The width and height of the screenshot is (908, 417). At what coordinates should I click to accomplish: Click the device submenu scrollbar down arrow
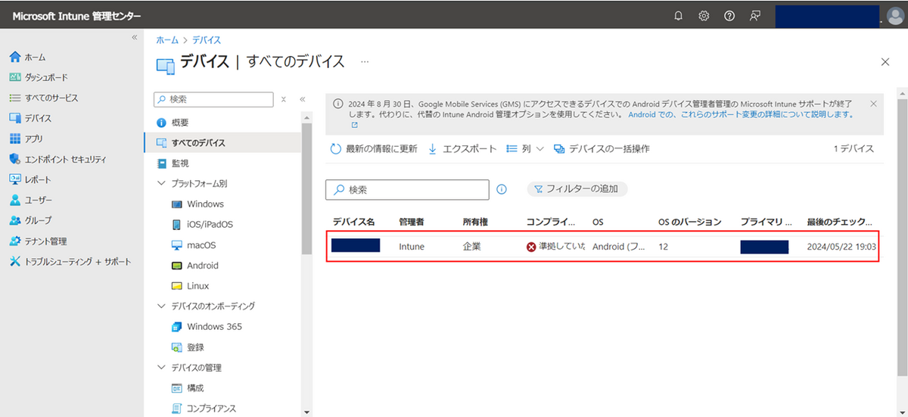click(306, 412)
